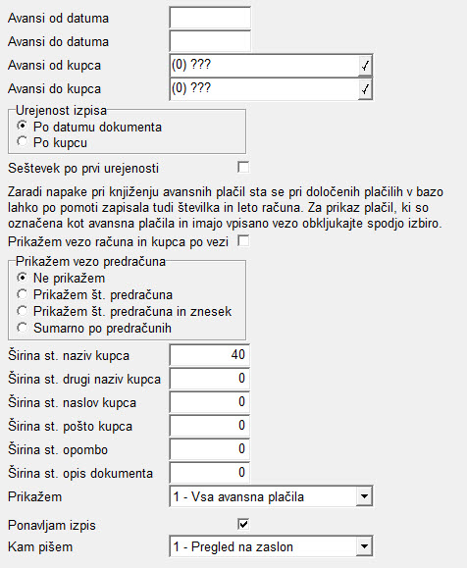
Task: Choose Ne prikažem radio option
Action: pyautogui.click(x=23, y=278)
